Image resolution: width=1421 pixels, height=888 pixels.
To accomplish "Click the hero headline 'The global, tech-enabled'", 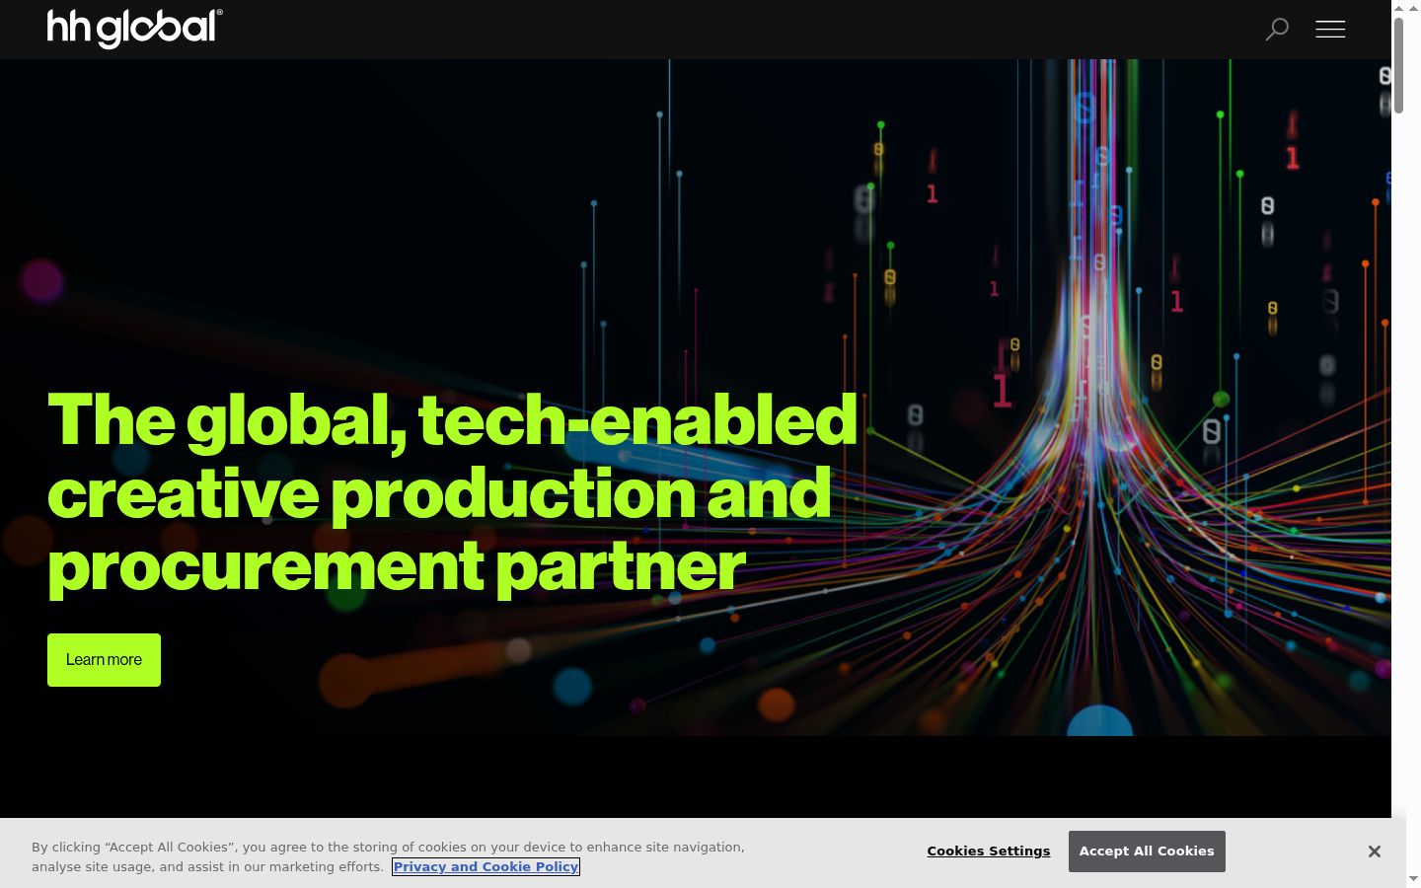I will click(453, 421).
